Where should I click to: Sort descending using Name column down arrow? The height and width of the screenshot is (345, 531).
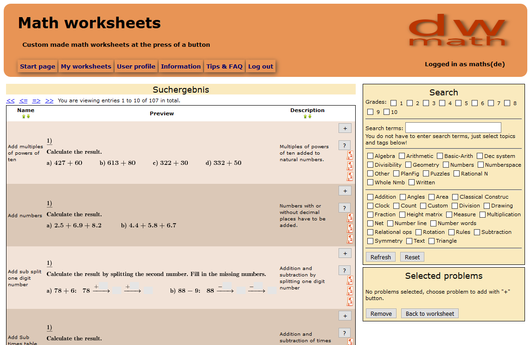pos(28,116)
